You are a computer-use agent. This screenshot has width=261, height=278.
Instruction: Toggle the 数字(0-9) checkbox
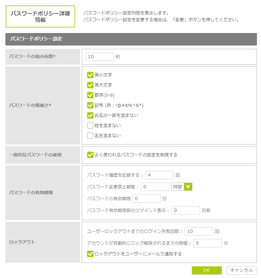point(90,95)
